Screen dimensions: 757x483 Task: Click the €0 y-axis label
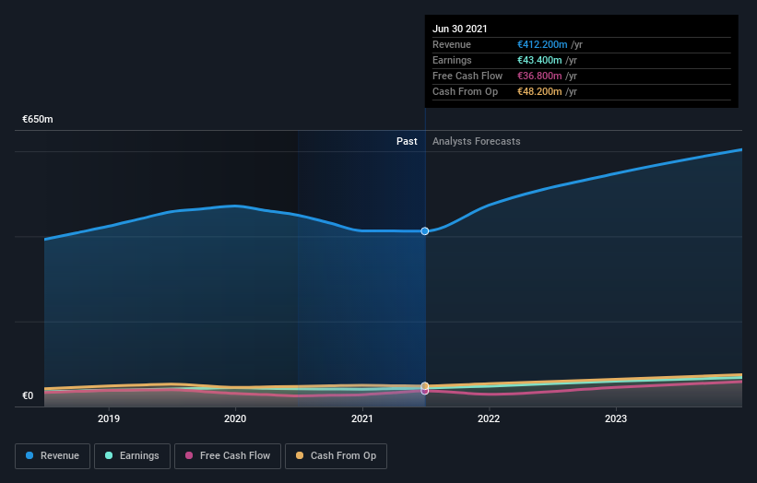[28, 395]
